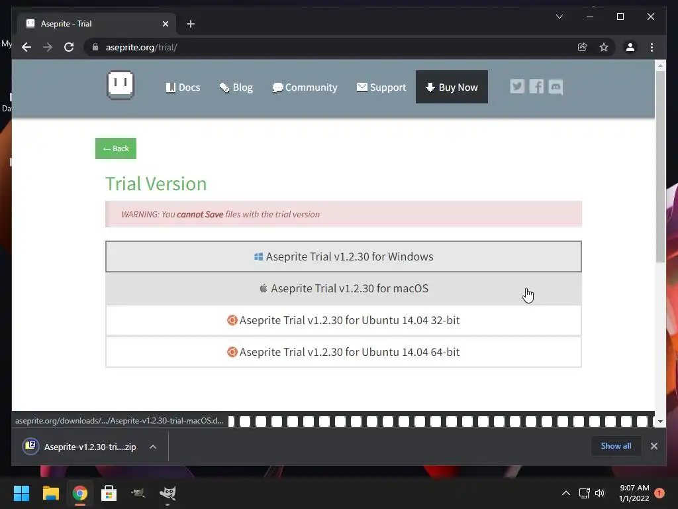Click the green Back button
The height and width of the screenshot is (509, 678).
[x=116, y=148]
